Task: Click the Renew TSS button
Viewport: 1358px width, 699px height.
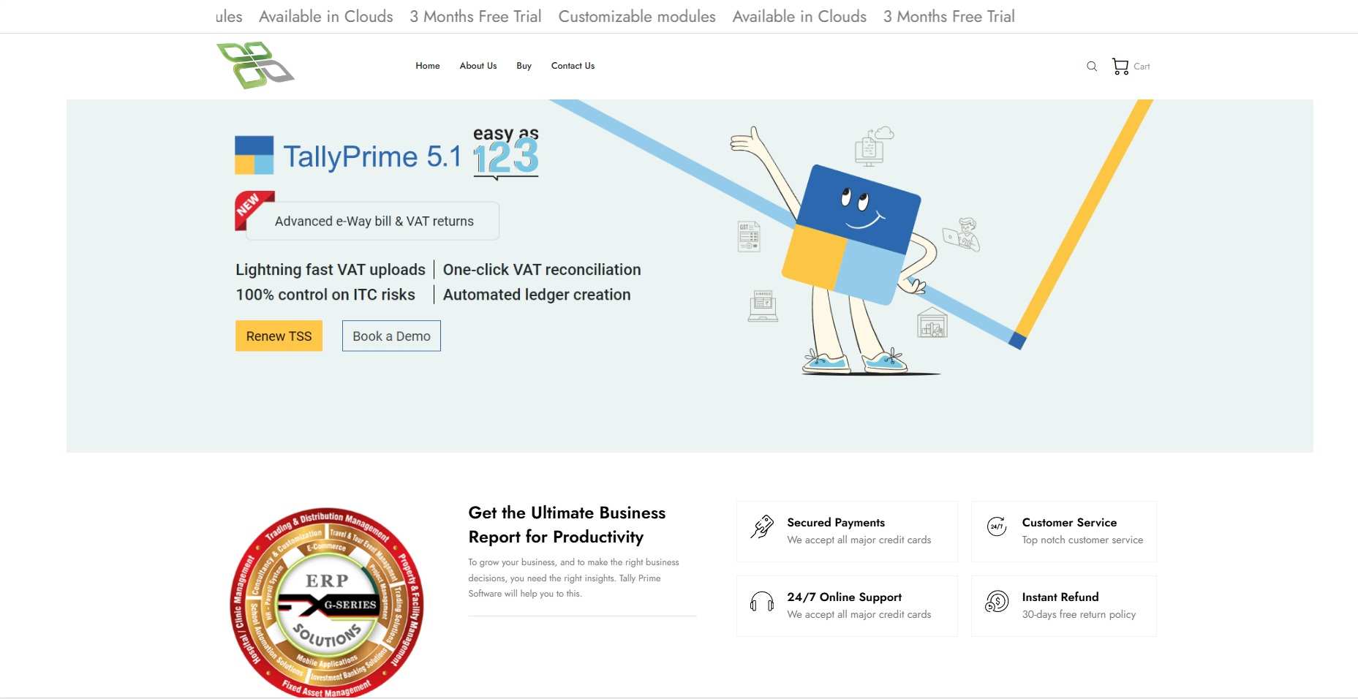Action: pyautogui.click(x=279, y=336)
